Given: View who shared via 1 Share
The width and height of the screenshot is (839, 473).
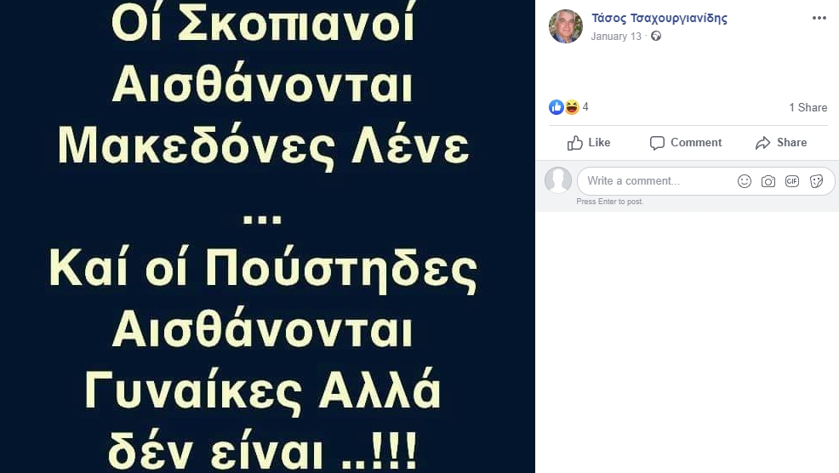Looking at the screenshot, I should click(808, 107).
